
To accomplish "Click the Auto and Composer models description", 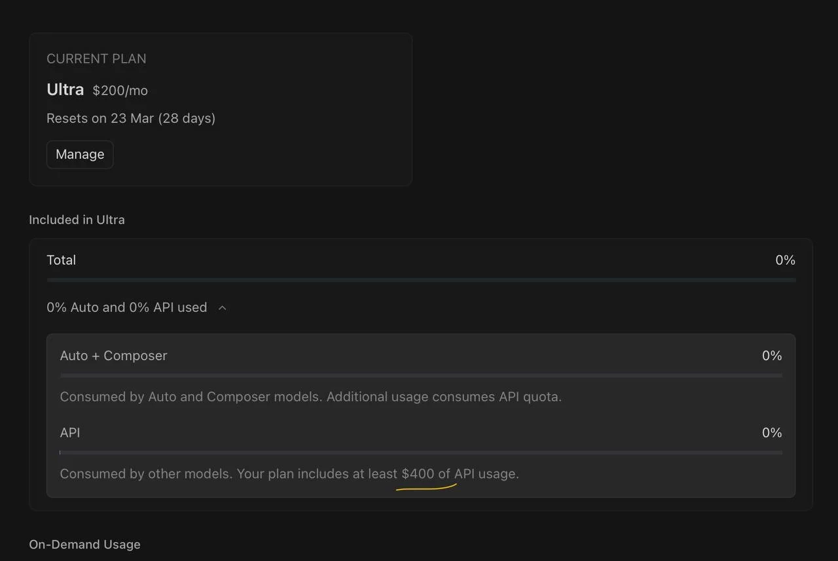I will pyautogui.click(x=310, y=397).
